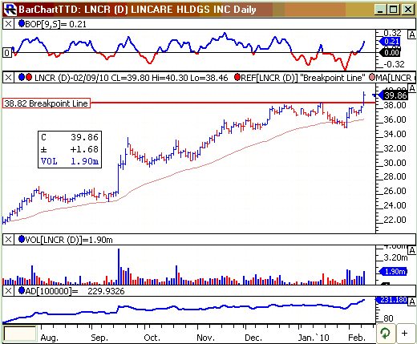This screenshot has height=344, width=417.
Task: Click the 3.20m volume scale label
Action: coord(395,257)
